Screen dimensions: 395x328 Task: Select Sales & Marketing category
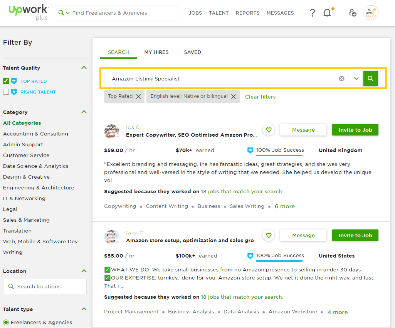26,220
